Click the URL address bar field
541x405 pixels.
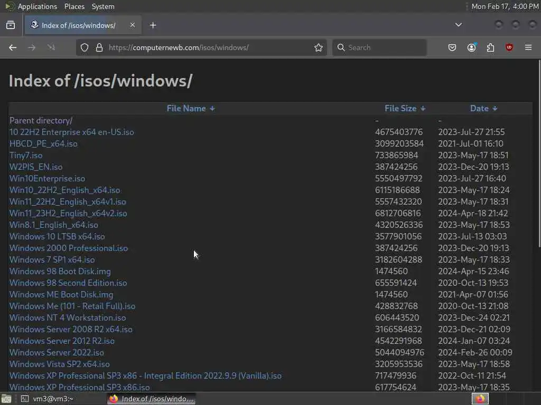tap(201, 47)
